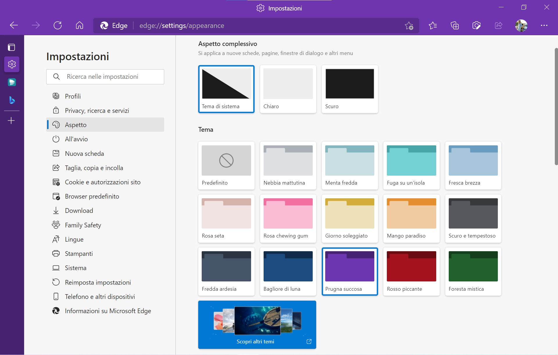Click the browser profile avatar icon

coord(522,25)
